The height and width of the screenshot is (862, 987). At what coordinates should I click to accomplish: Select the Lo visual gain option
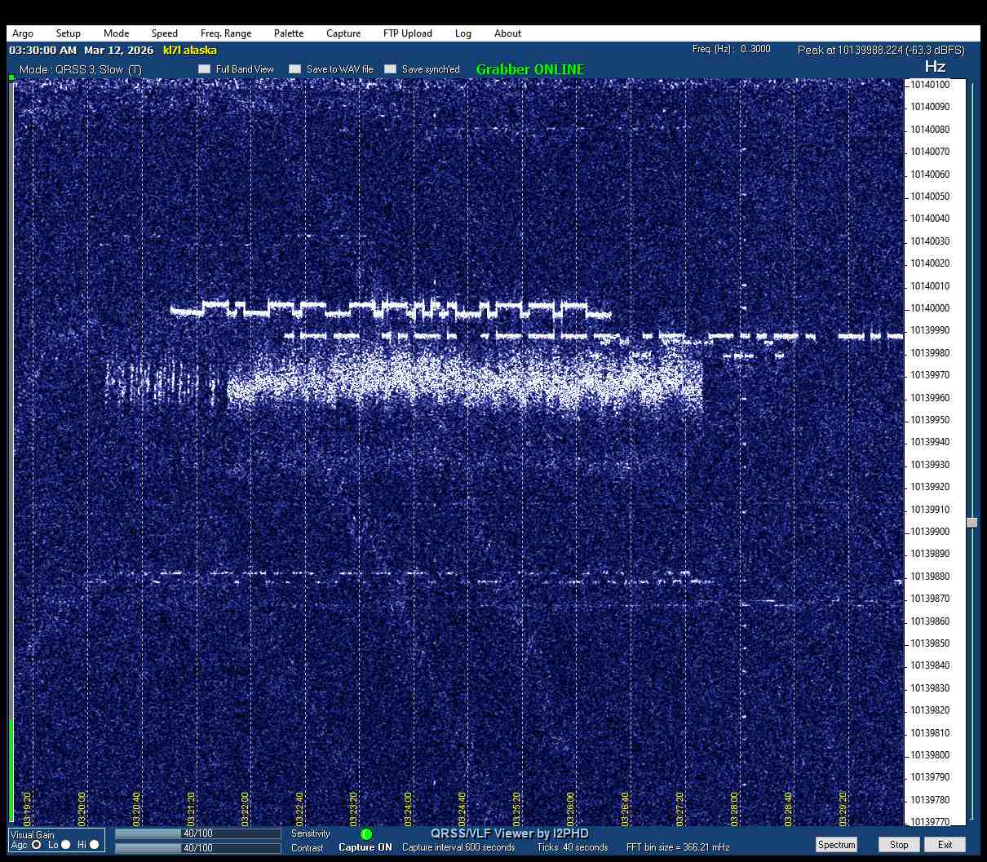pos(66,845)
